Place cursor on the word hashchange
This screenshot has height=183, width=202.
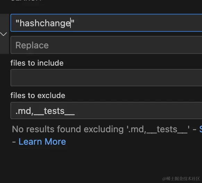45,23
